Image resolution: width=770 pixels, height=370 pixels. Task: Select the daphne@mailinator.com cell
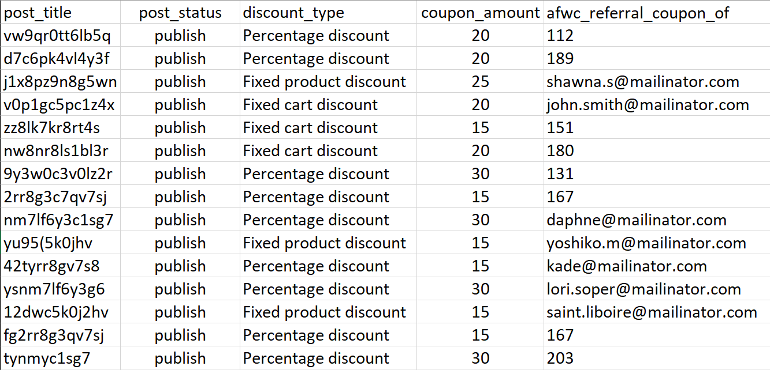click(657, 220)
